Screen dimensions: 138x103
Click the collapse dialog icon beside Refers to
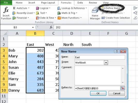point(123,88)
